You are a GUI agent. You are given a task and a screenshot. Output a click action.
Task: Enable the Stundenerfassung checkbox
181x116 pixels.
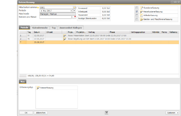click(137, 8)
